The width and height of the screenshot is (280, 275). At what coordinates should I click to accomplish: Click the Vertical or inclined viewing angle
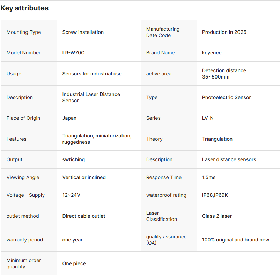pyautogui.click(x=84, y=177)
